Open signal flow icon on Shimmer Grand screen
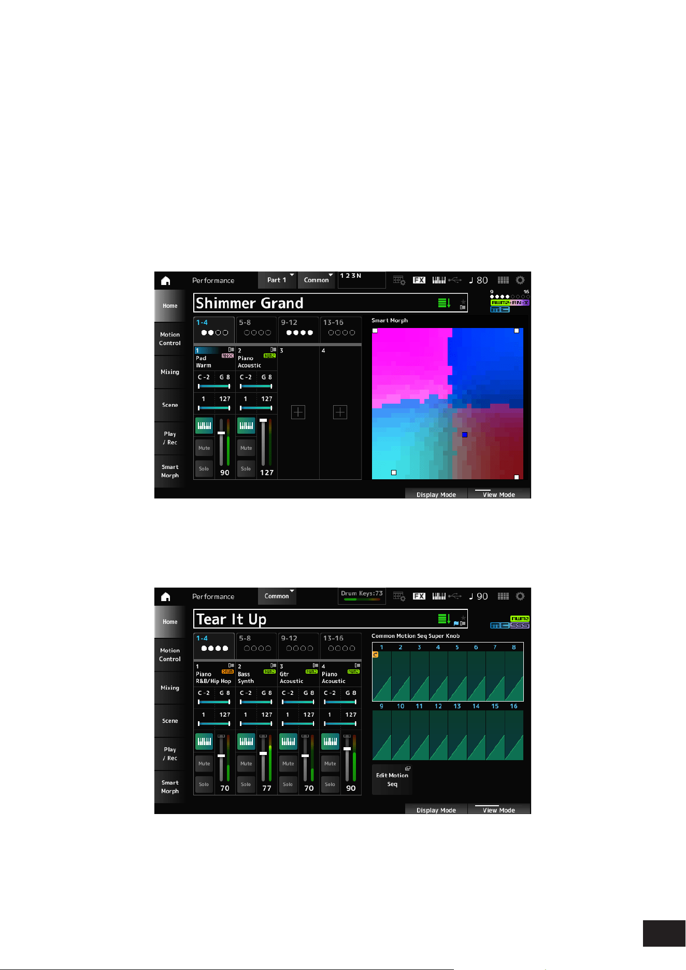 tap(399, 280)
